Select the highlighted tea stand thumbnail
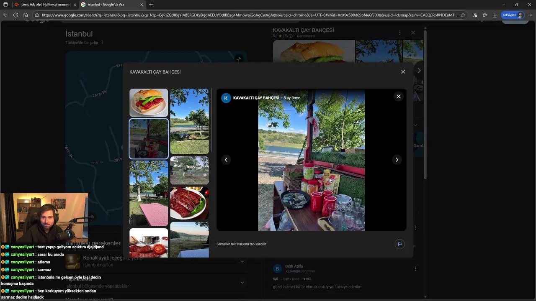This screenshot has width=536, height=301. tap(149, 139)
